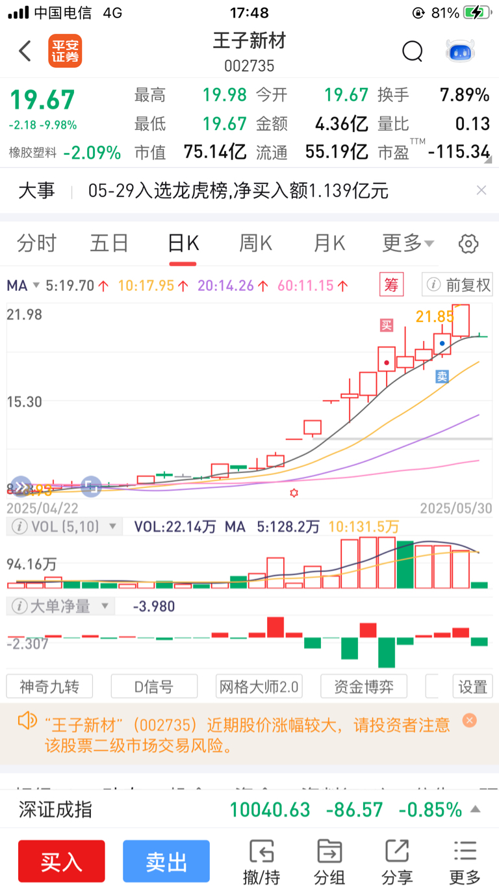
Task: Click the VOL info icon
Action: coord(19,527)
